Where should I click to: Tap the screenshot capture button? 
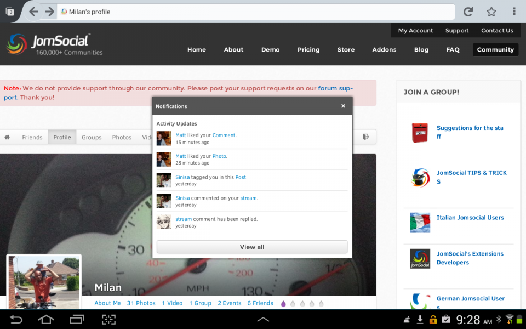108,319
